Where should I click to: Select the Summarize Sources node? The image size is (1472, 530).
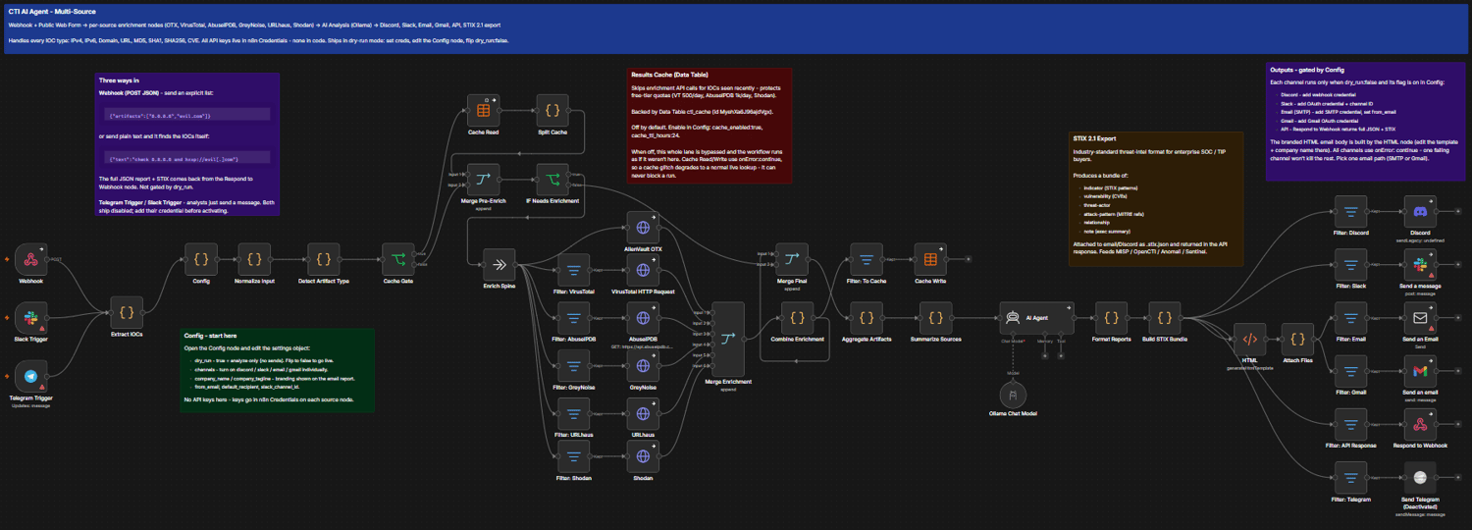click(935, 318)
